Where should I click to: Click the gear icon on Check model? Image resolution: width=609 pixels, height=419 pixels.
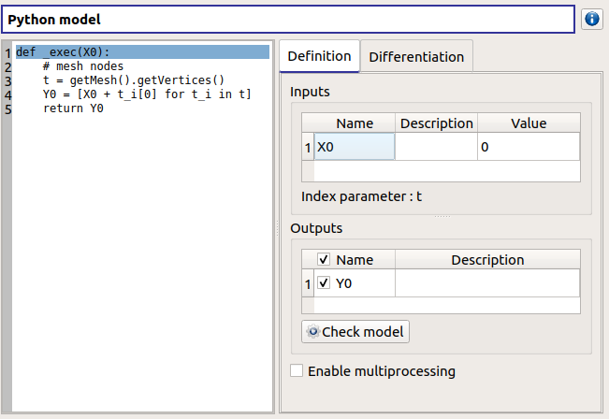click(312, 332)
